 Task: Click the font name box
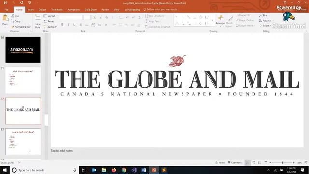(71, 17)
